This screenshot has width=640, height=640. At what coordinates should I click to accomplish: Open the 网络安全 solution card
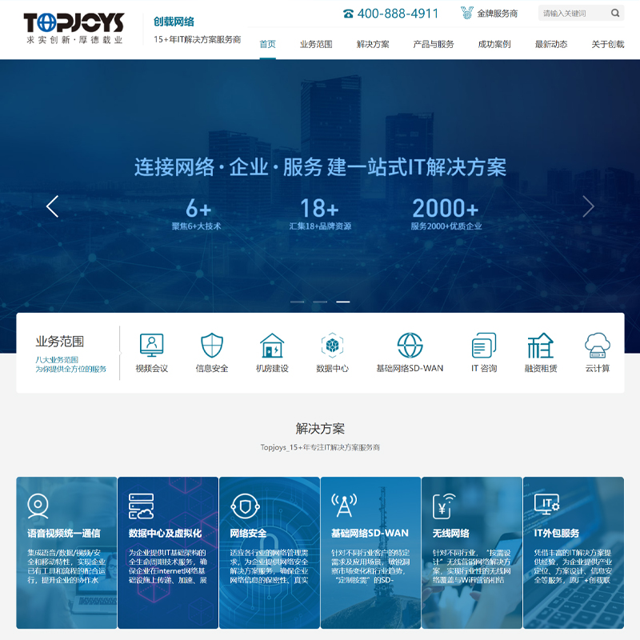pyautogui.click(x=269, y=552)
